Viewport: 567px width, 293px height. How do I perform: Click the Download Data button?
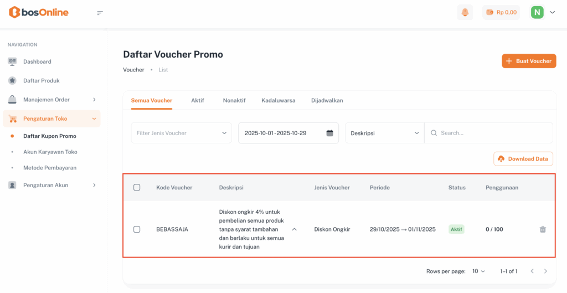pos(523,159)
